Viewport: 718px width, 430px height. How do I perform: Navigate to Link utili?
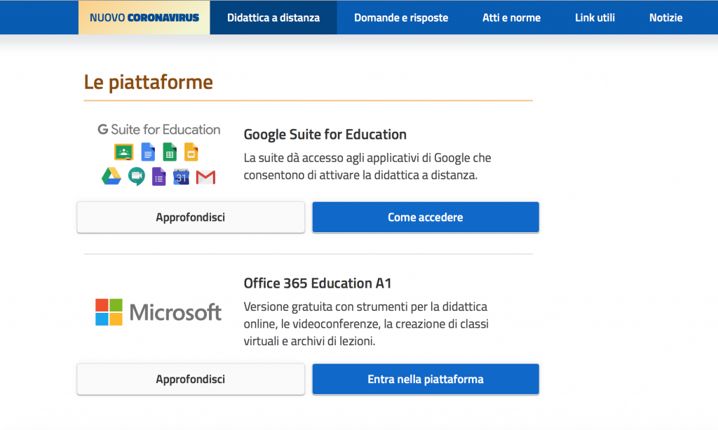pyautogui.click(x=595, y=18)
